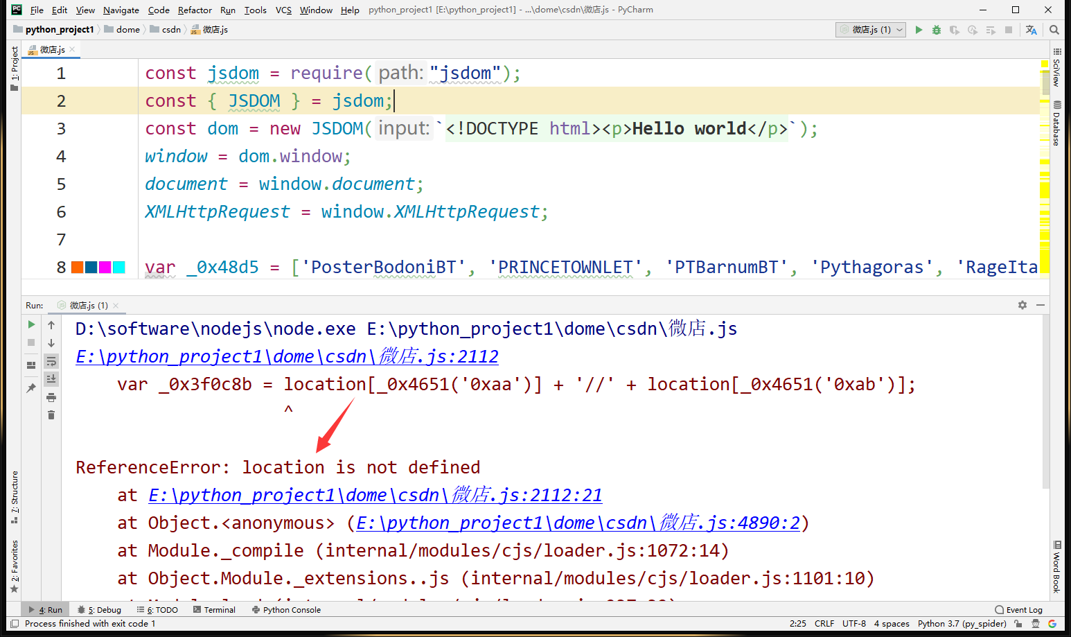Image resolution: width=1071 pixels, height=637 pixels.
Task: Follow the 微店.js:2112:21 stack trace link
Action: [375, 495]
